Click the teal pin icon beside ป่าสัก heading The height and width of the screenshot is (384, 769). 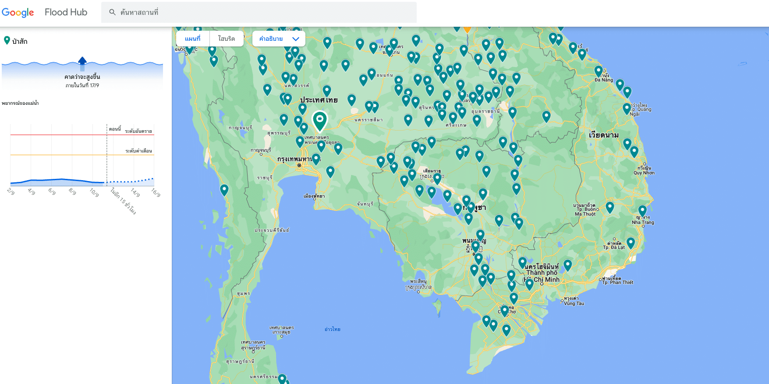7,40
